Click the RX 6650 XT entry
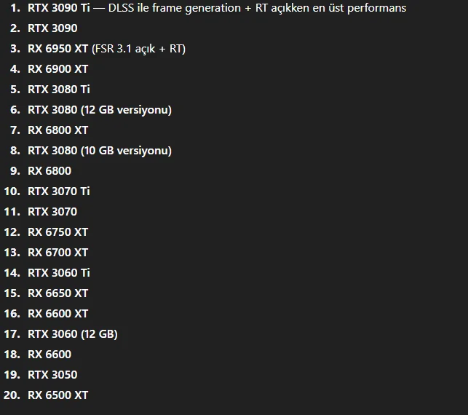This screenshot has width=468, height=415. [58, 293]
